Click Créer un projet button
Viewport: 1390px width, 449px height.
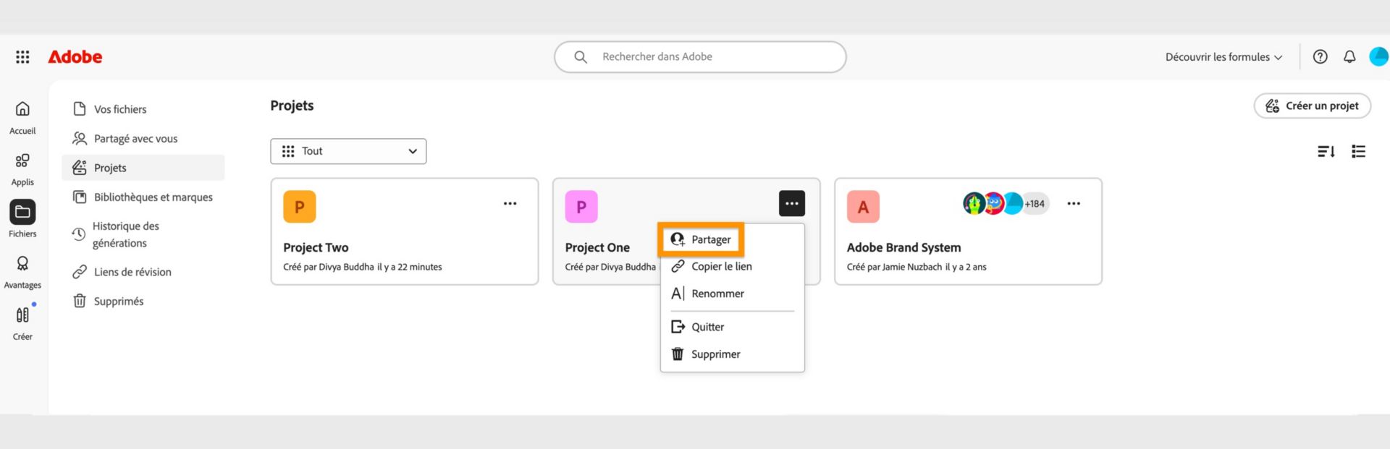point(1312,106)
